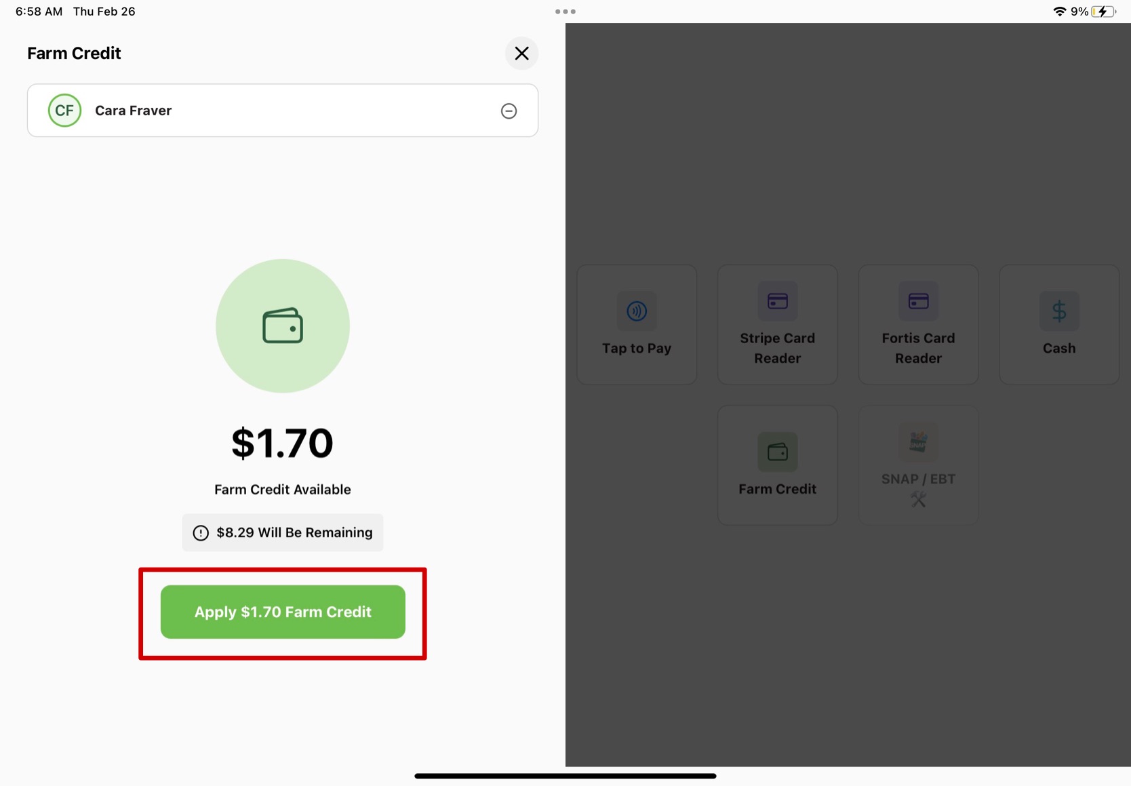The image size is (1131, 786).
Task: Remove customer Cara Fraver with minus icon
Action: coord(509,111)
